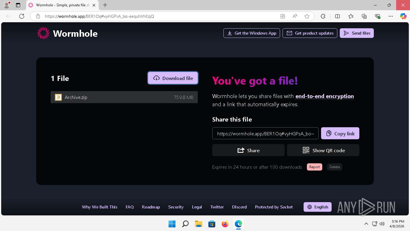Image resolution: width=410 pixels, height=231 pixels.
Task: Open the Security footer link
Action: click(176, 207)
